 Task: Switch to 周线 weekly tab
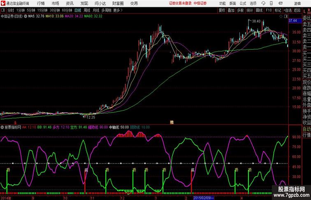coord(87,10)
